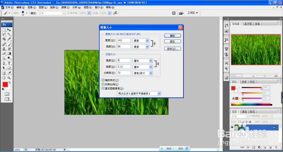The width and height of the screenshot is (283, 152).
Task: Click the R red color slider
Action: [x=252, y=88]
